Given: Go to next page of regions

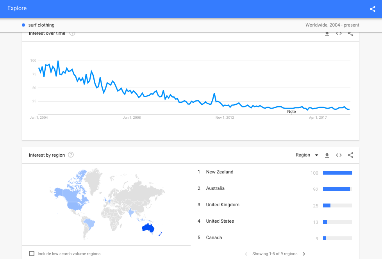Looking at the screenshot, I should (304, 254).
